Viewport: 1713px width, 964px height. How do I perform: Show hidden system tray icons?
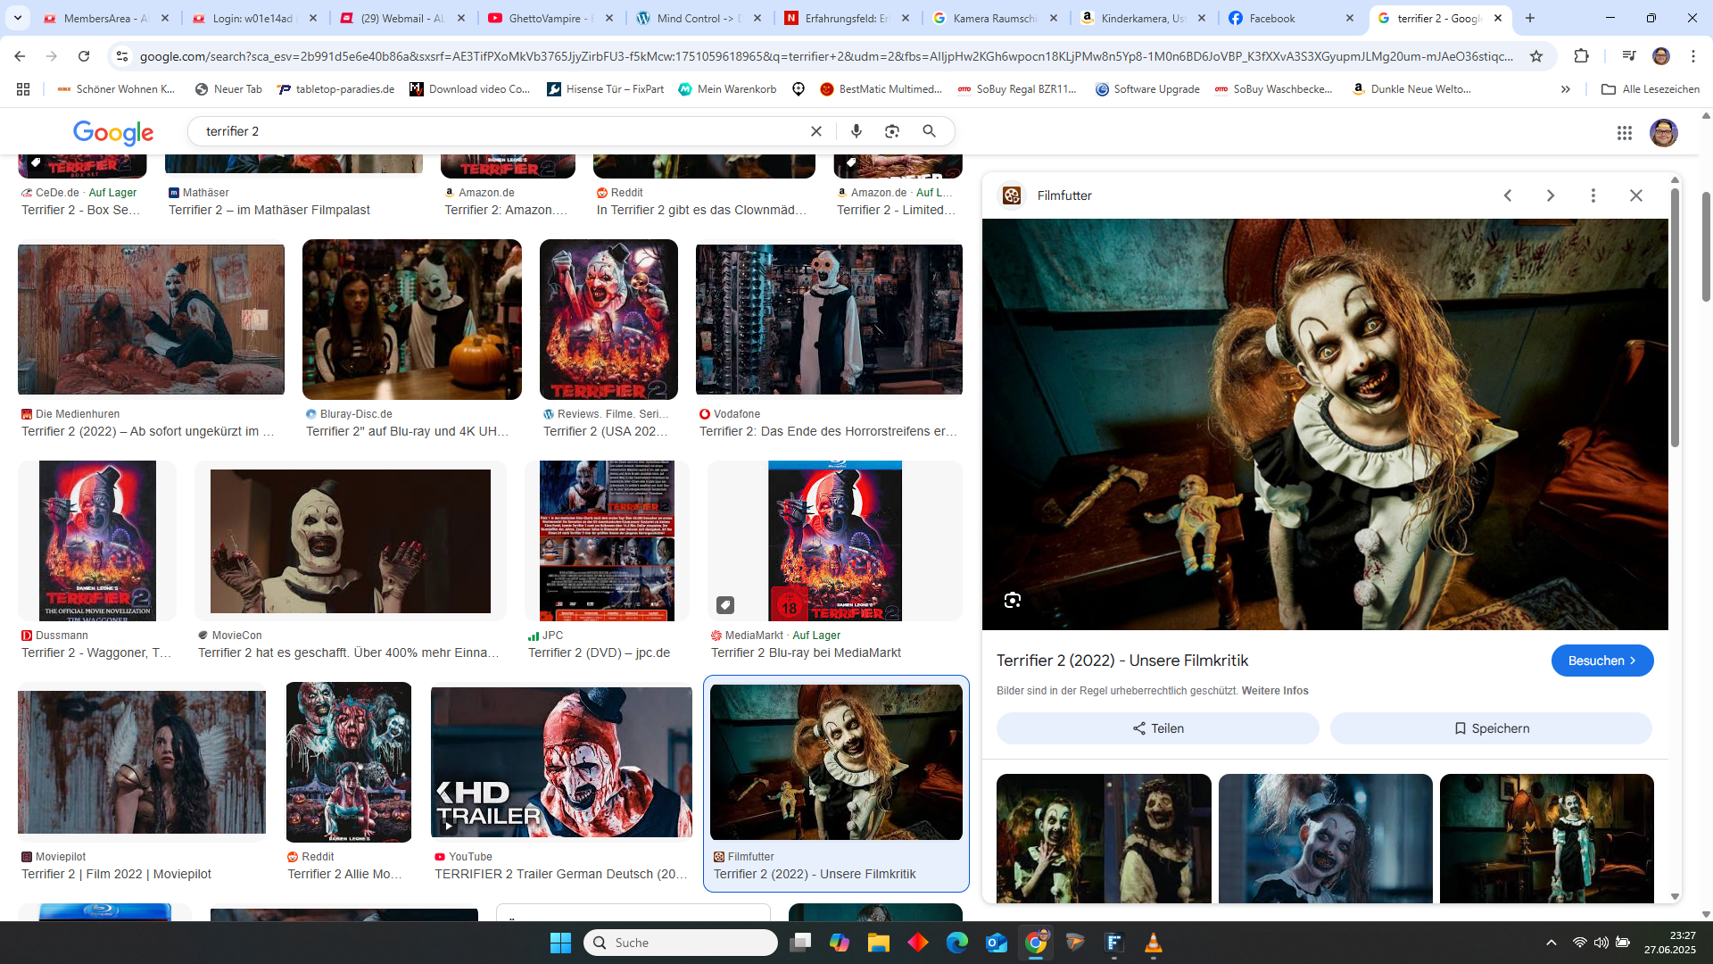tap(1552, 943)
